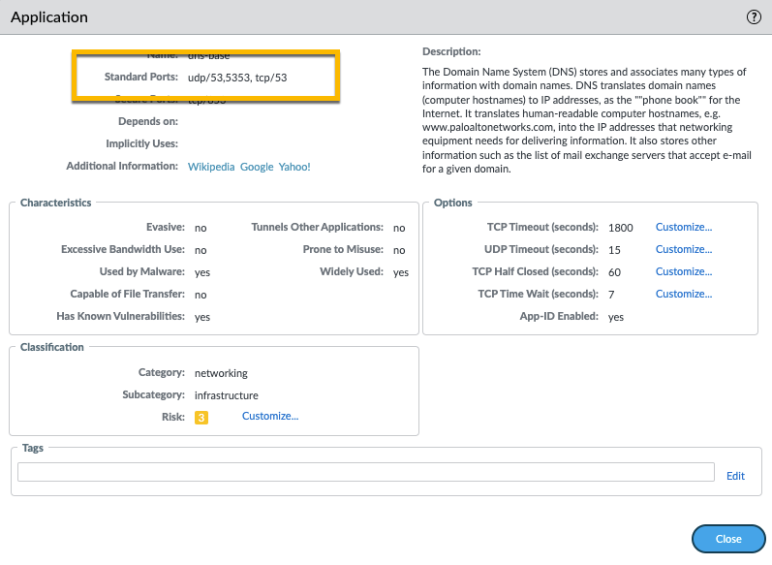The image size is (772, 565).
Task: Click the TCP Timeout value 1800
Action: point(620,228)
